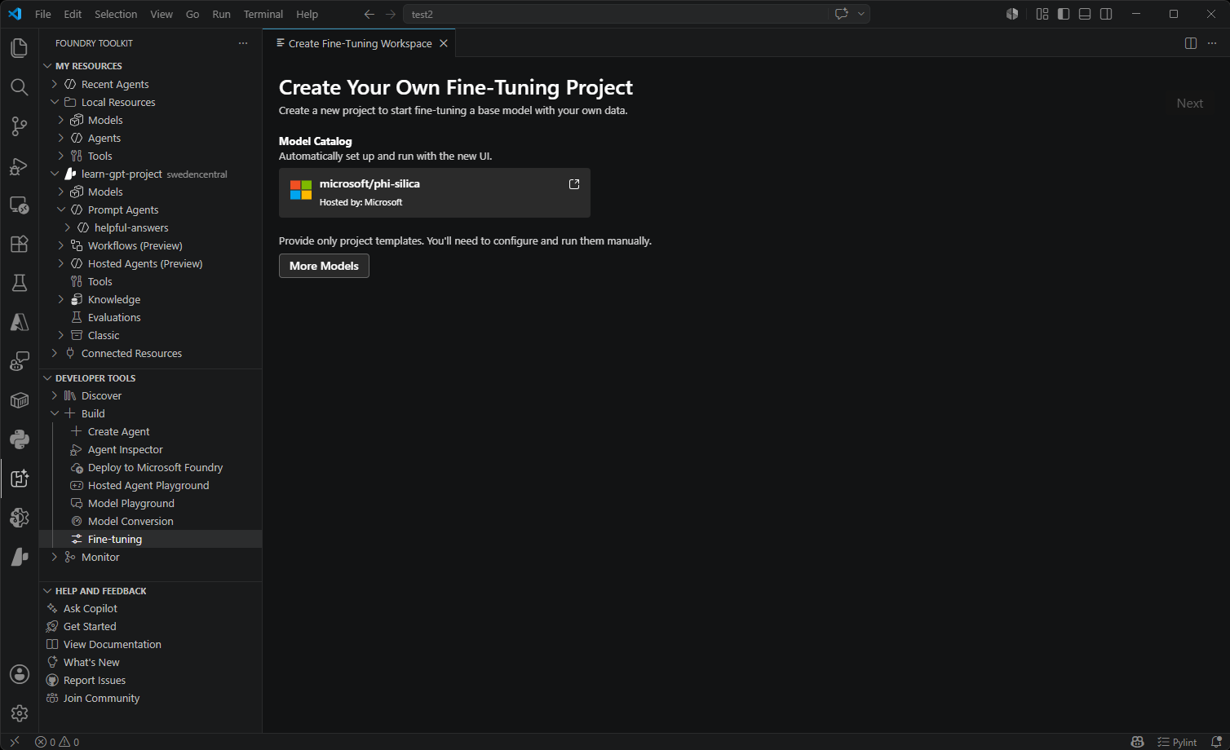Open the Help menu
1230x750 pixels.
307,14
